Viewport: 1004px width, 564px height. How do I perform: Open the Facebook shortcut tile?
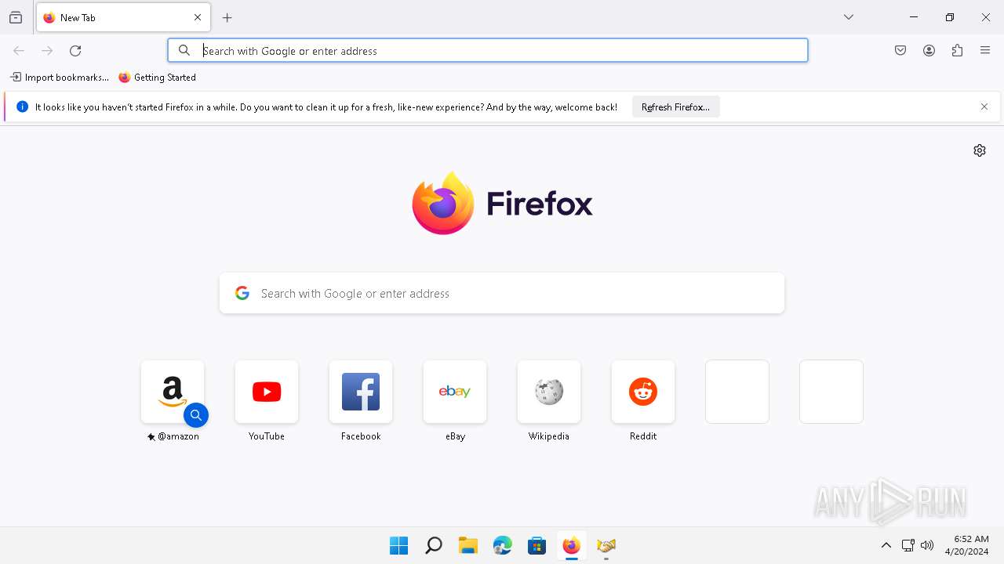pyautogui.click(x=361, y=392)
